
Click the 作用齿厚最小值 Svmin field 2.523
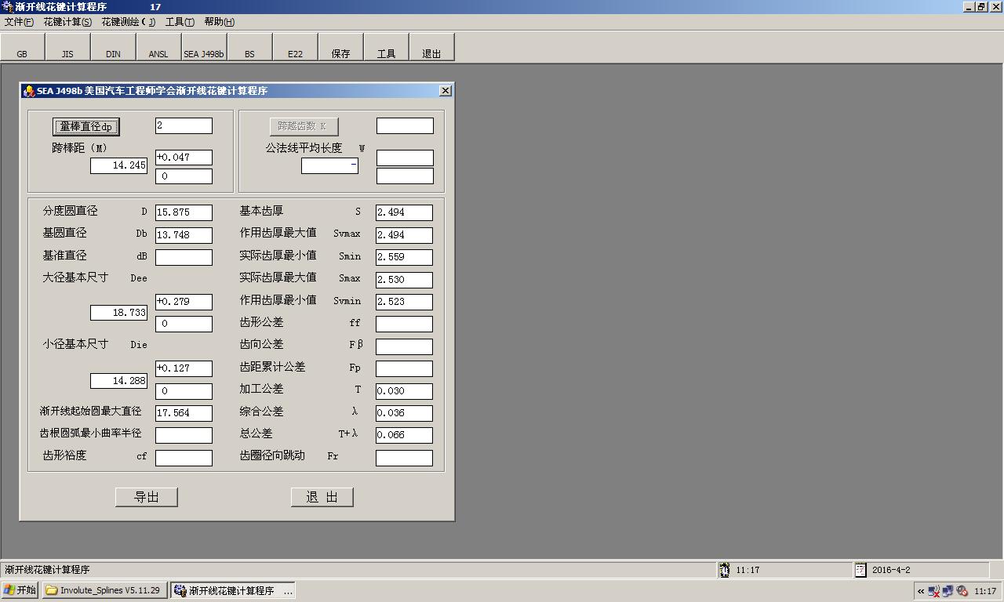(404, 302)
